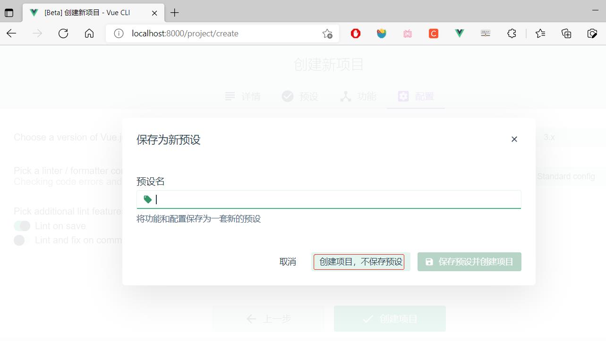Click the preset name input field
The image size is (606, 341).
[329, 200]
